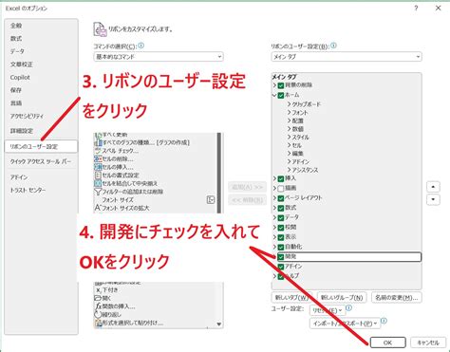Click the info icon beside リボンのユーザー設定(B)
Image resolution: width=450 pixels, height=352 pixels.
(x=333, y=46)
